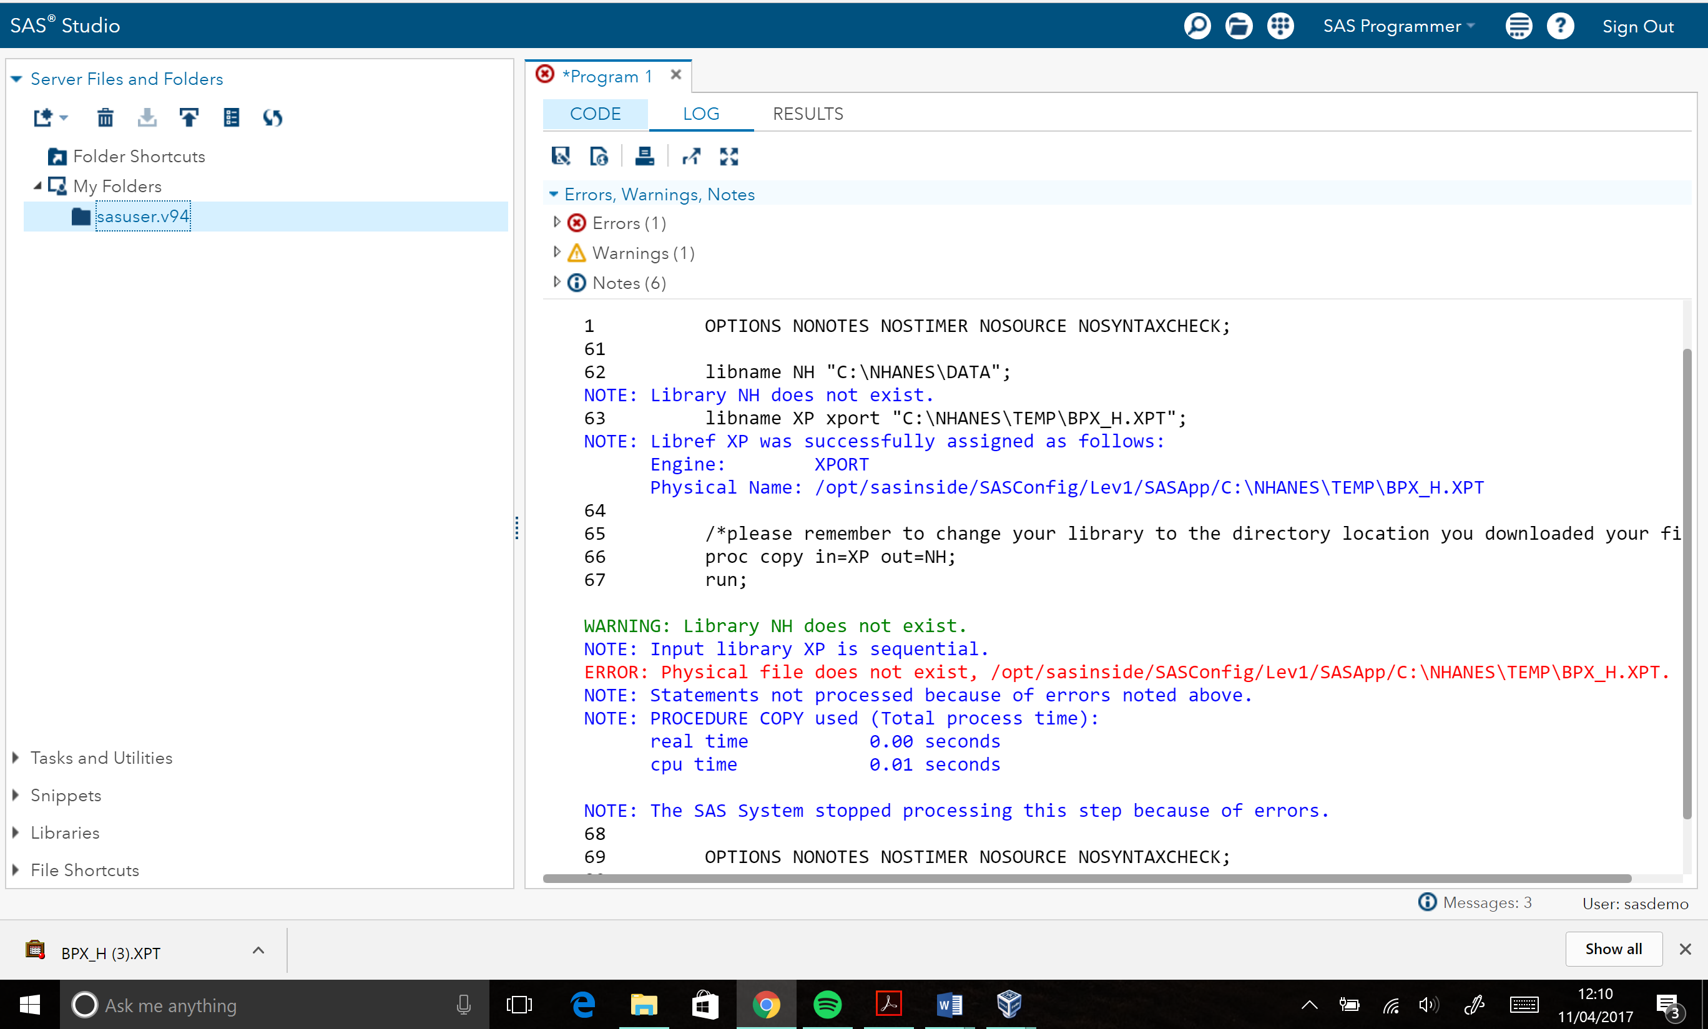Click the Sign Out link
Image resolution: width=1708 pixels, height=1029 pixels.
[x=1637, y=26]
